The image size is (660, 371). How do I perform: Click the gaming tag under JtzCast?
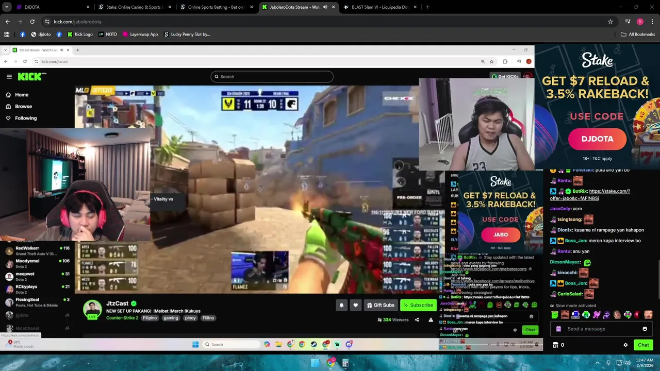coord(171,318)
